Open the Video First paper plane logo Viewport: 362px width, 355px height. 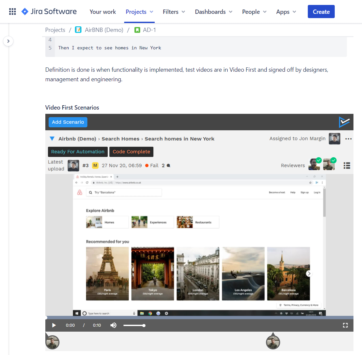(x=344, y=122)
